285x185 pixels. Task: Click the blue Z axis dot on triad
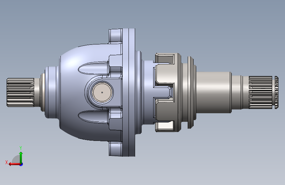21,164
